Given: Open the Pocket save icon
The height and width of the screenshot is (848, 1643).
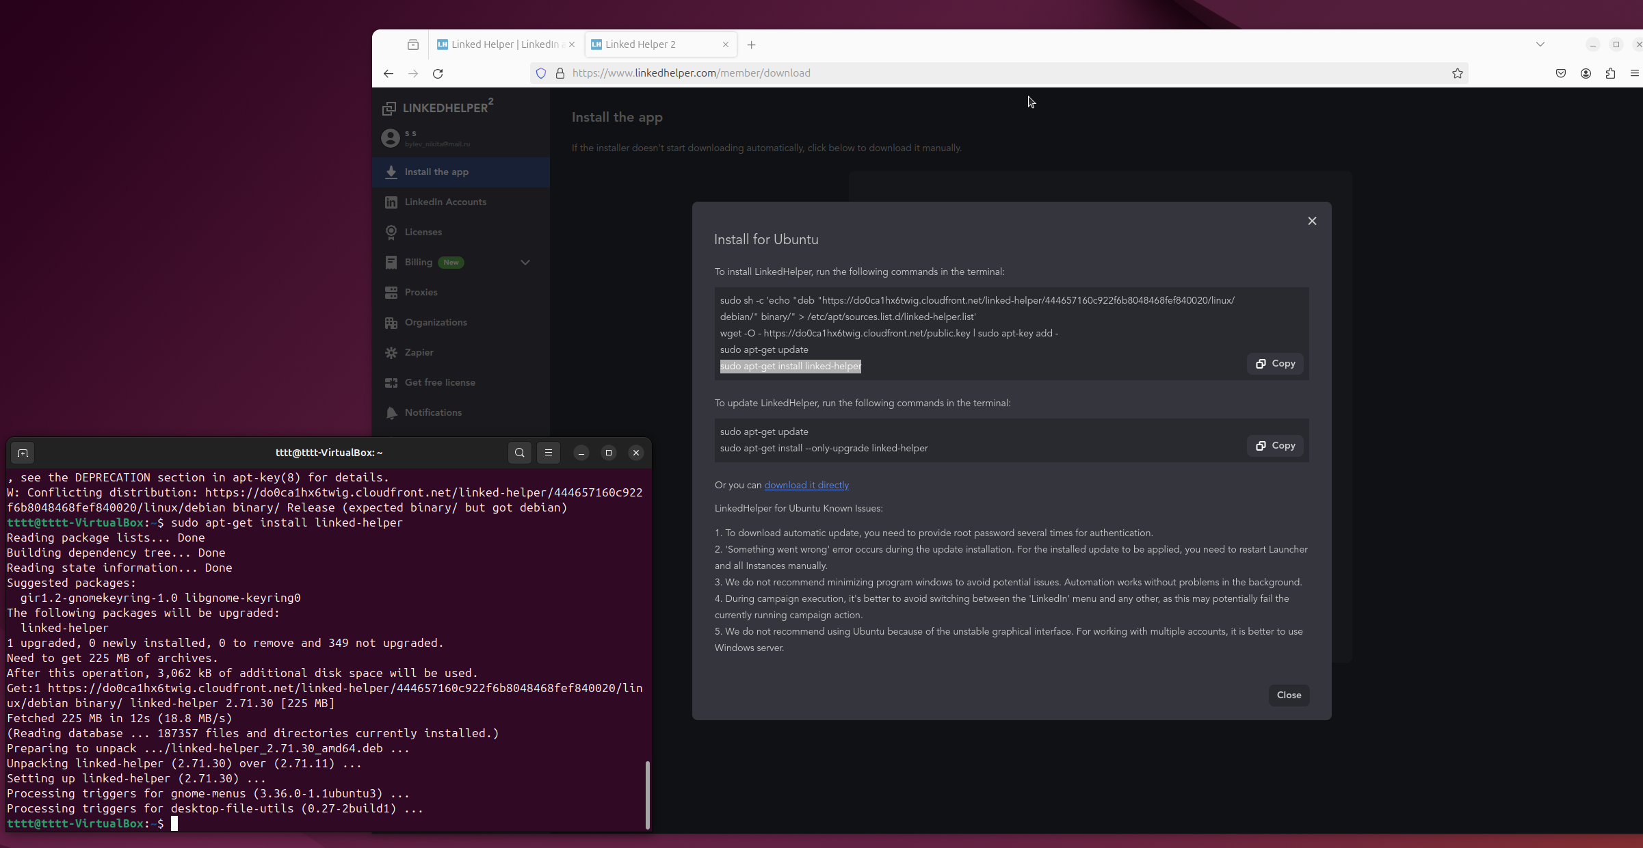Looking at the screenshot, I should 1561,73.
